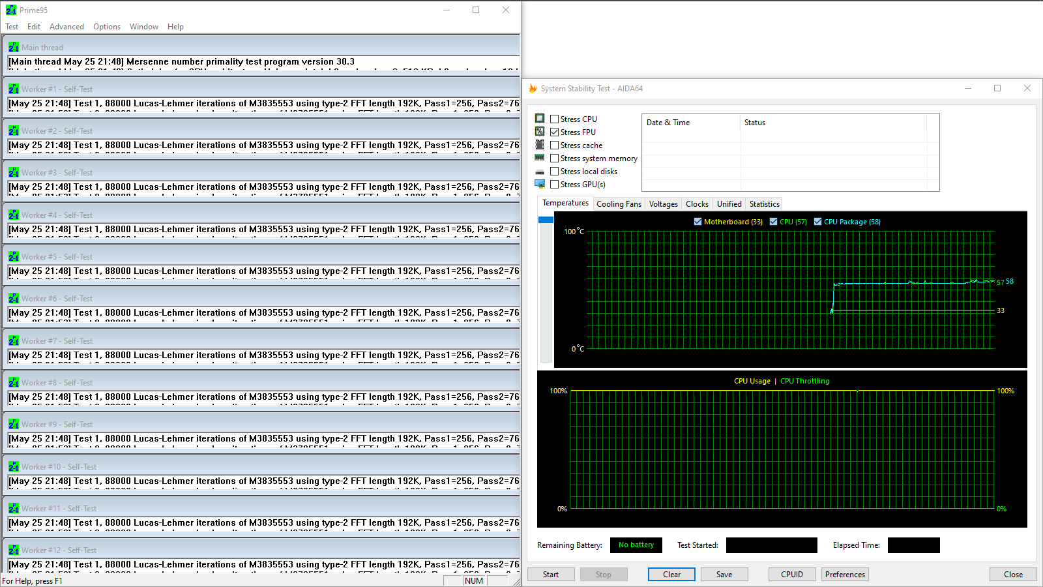The width and height of the screenshot is (1043, 587).
Task: Click the memory module icon beside Stress system memory
Action: (x=540, y=158)
